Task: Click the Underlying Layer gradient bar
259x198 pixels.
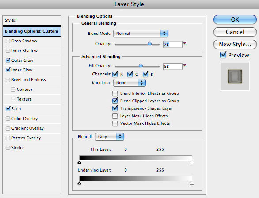Action: [x=136, y=179]
